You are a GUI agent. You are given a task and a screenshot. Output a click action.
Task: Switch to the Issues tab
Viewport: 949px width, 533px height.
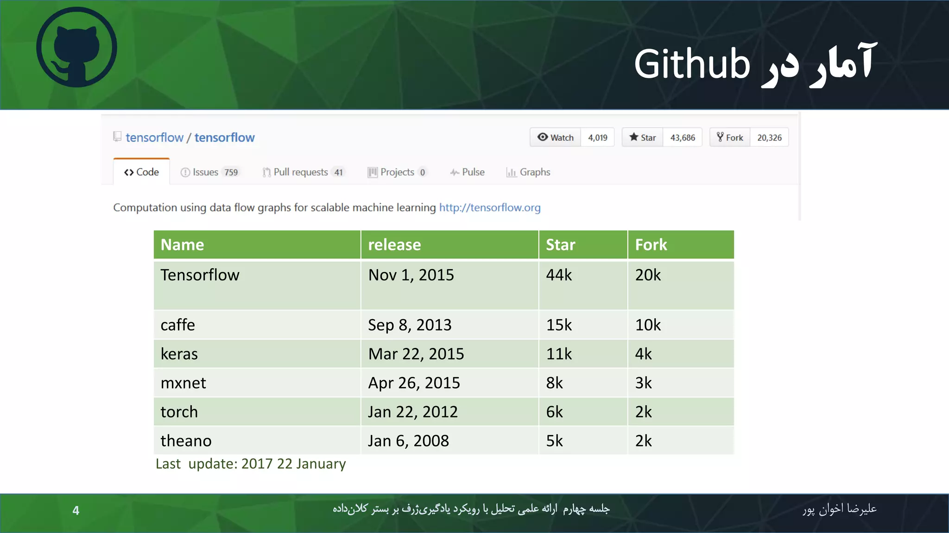point(210,172)
